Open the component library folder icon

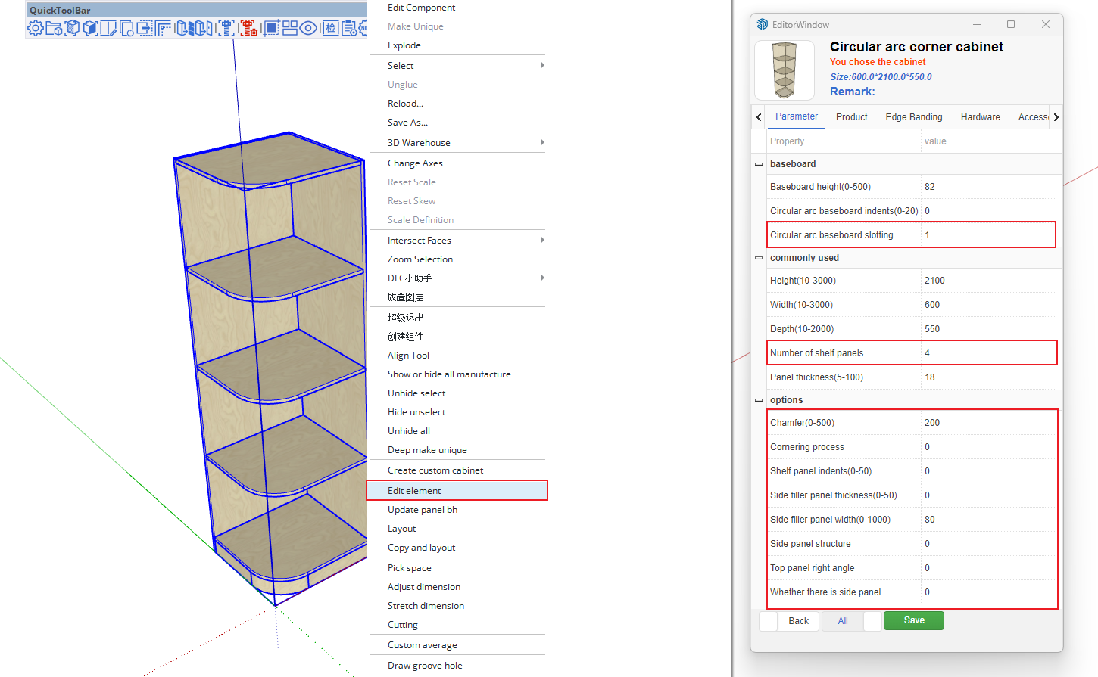pyautogui.click(x=53, y=29)
